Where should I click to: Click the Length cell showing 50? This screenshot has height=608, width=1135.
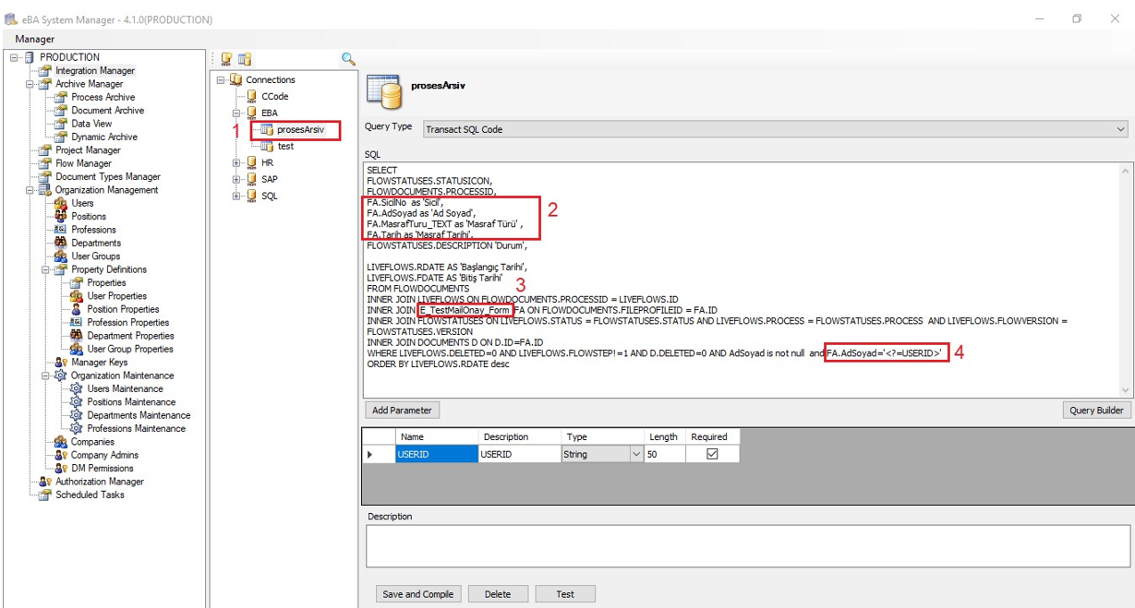tap(667, 454)
